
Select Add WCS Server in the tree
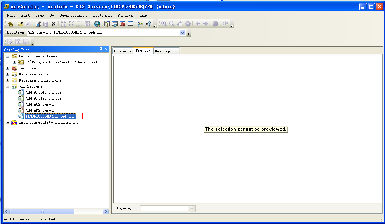pos(40,104)
